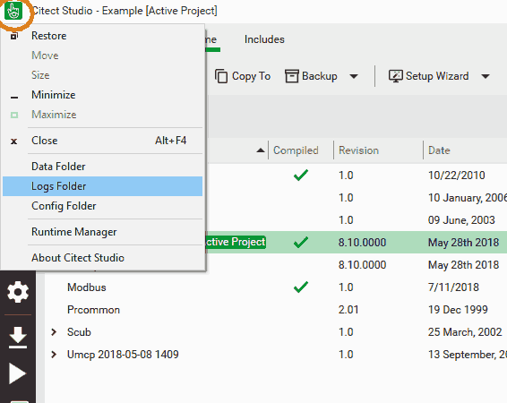Open the settings gear in the sidebar

(18, 292)
